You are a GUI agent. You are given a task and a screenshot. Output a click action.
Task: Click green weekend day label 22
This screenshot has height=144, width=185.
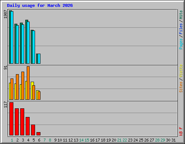tap(125, 140)
